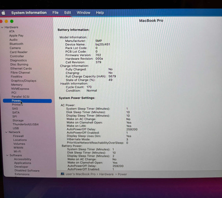This screenshot has height=198, width=222.
Task: Select Storage in the sidebar
Action: click(18, 120)
